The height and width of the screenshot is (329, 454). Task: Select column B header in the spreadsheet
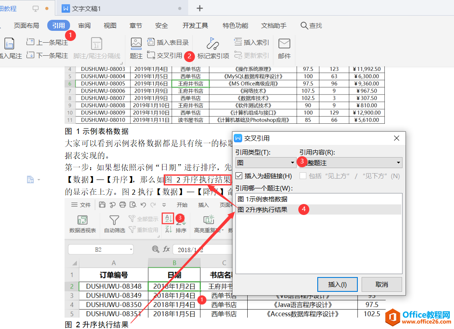(174, 263)
